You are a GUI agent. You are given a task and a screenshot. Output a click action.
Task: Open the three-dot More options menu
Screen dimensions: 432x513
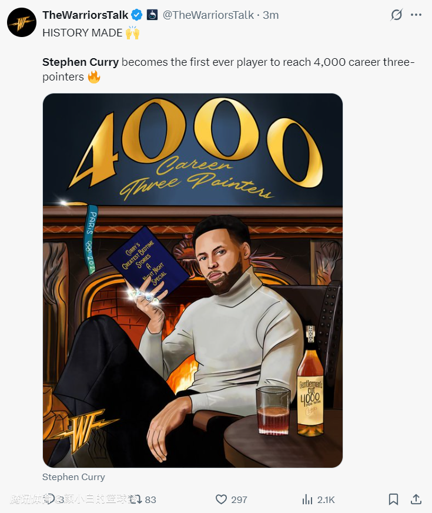click(416, 15)
